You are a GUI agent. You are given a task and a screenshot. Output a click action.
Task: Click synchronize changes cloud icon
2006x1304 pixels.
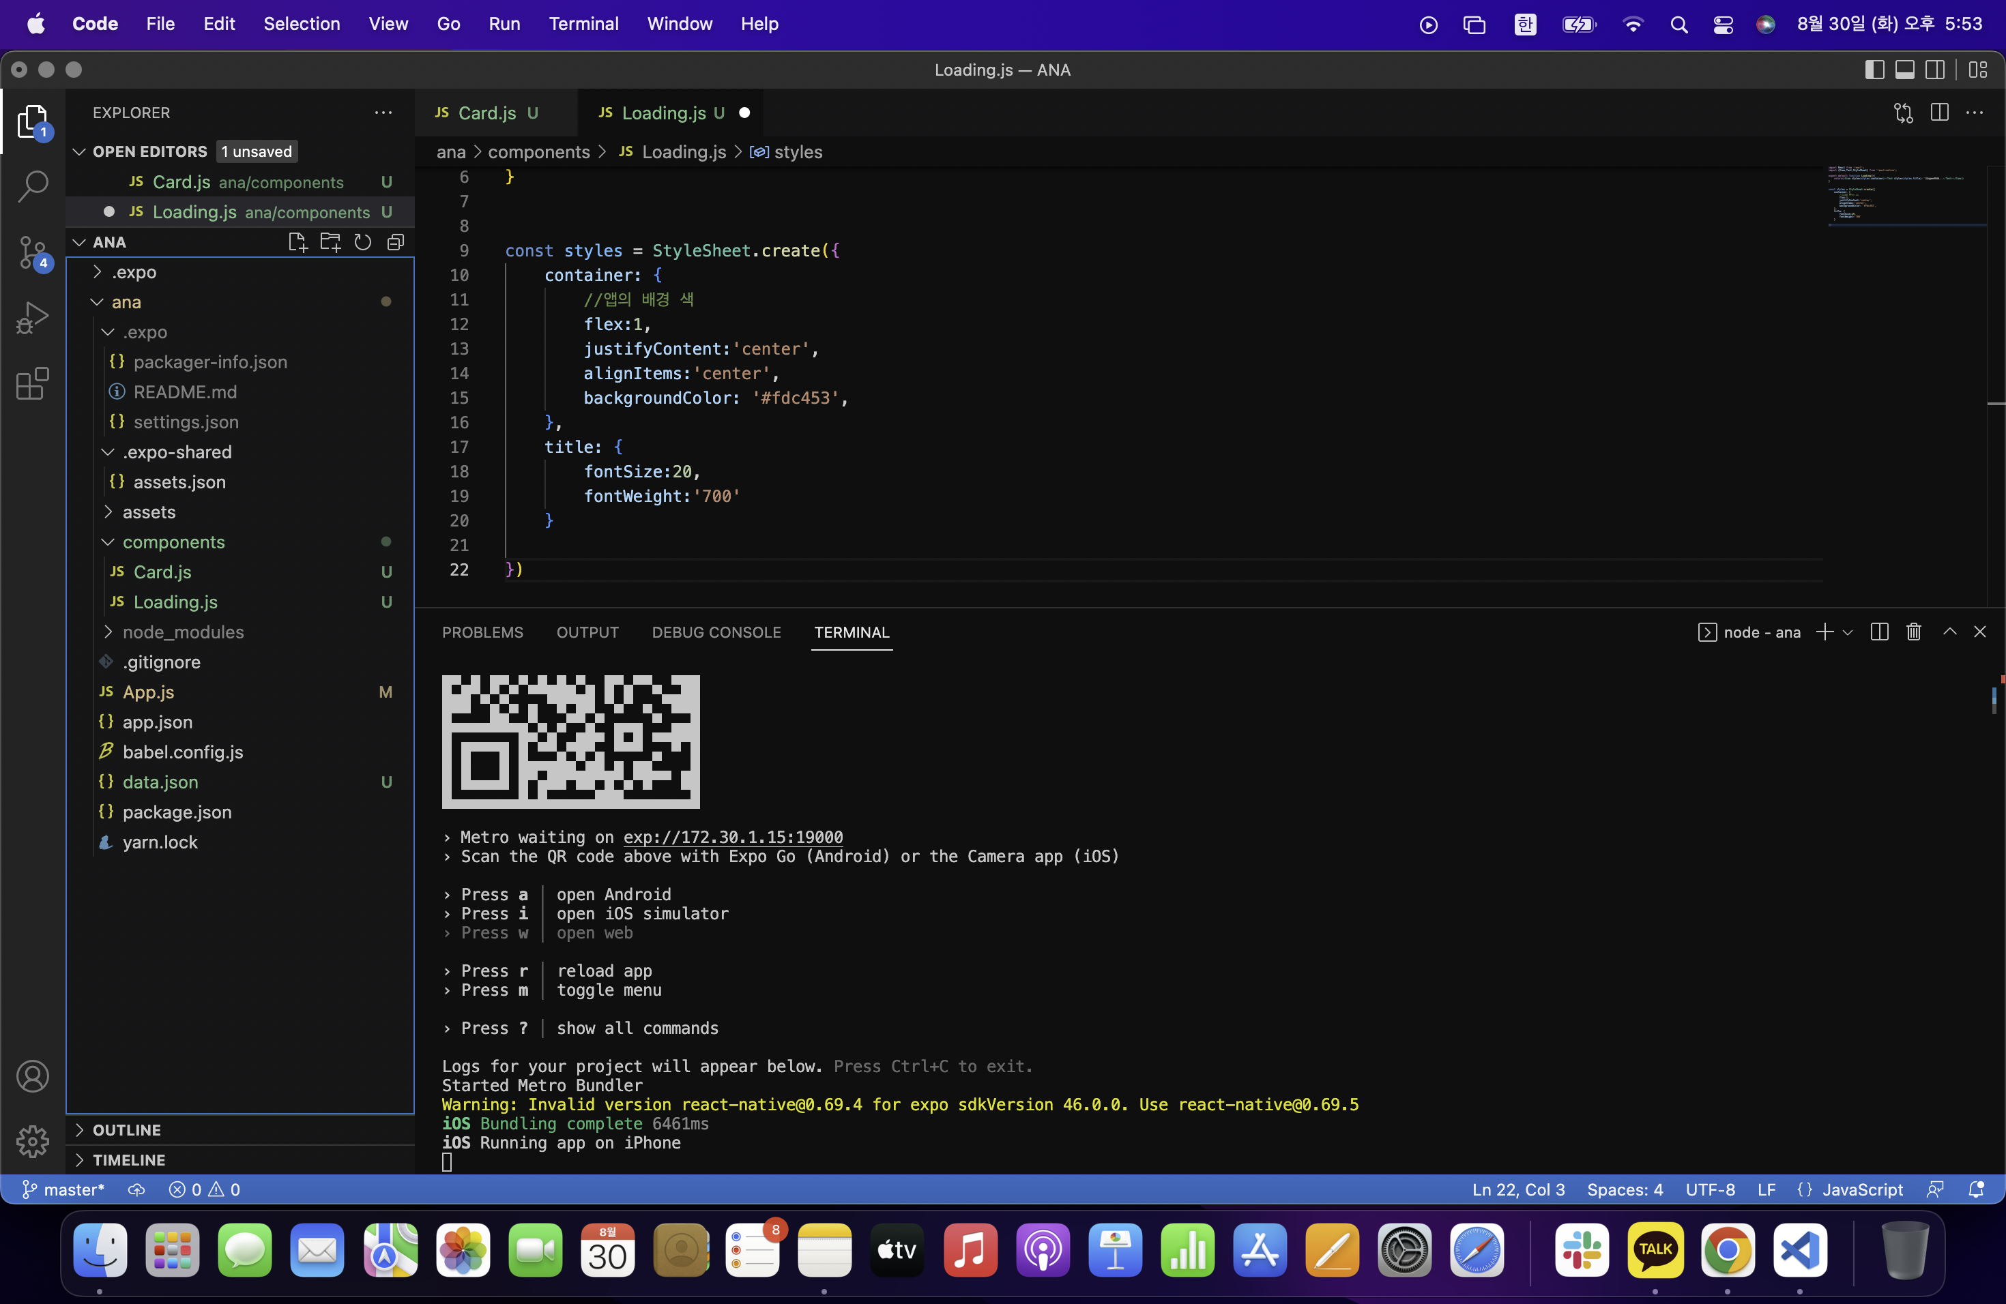(136, 1189)
